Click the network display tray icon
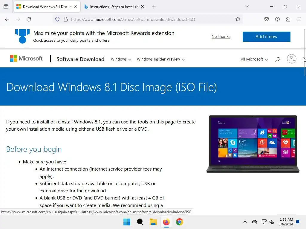Image resolution: width=306 pixels, height=229 pixels. pos(264,222)
